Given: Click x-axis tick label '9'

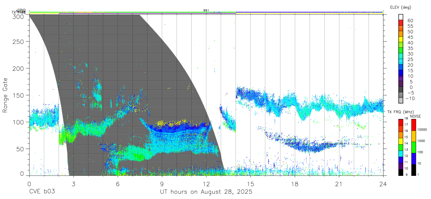Looking at the screenshot, I should 162,184.
